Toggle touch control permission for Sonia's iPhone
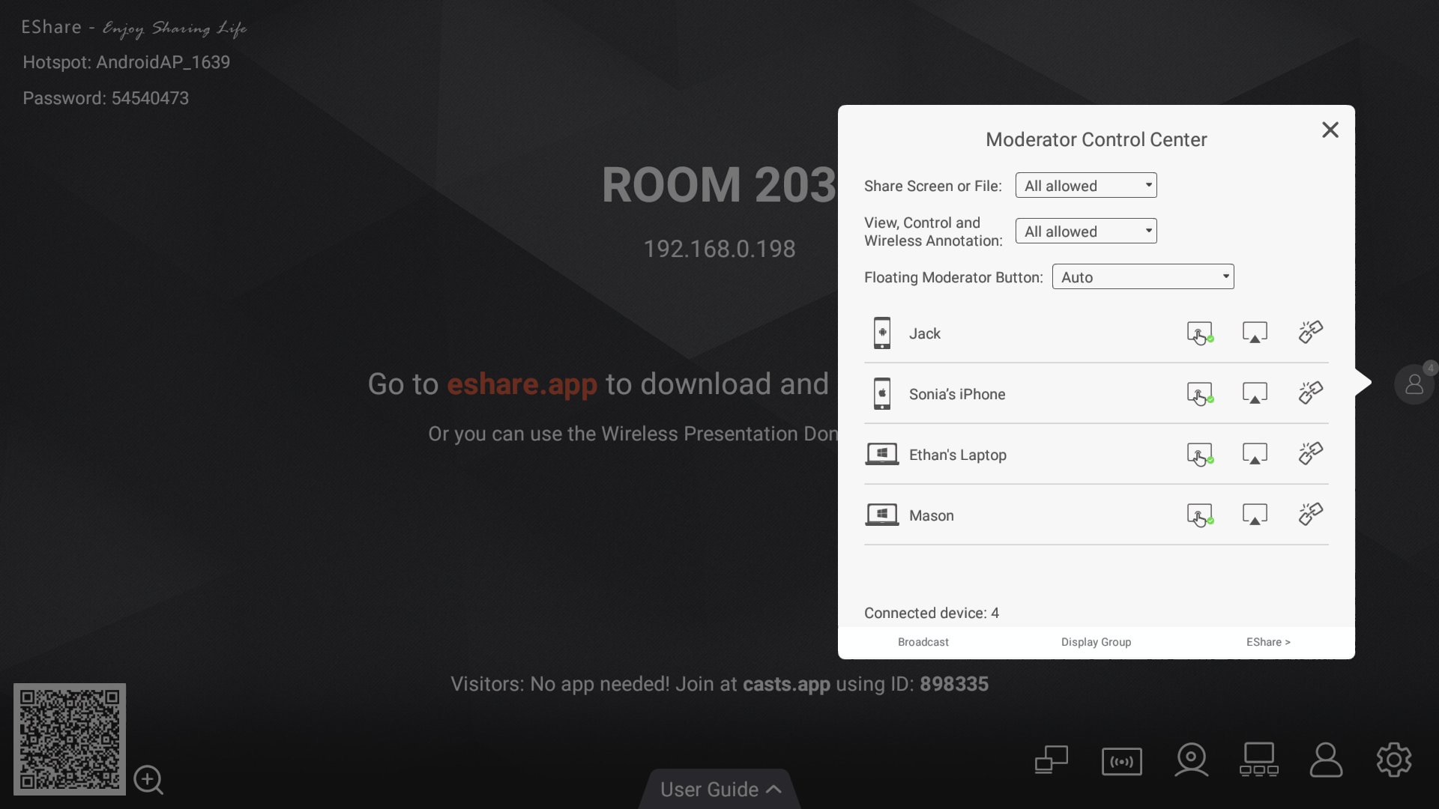 (1199, 393)
